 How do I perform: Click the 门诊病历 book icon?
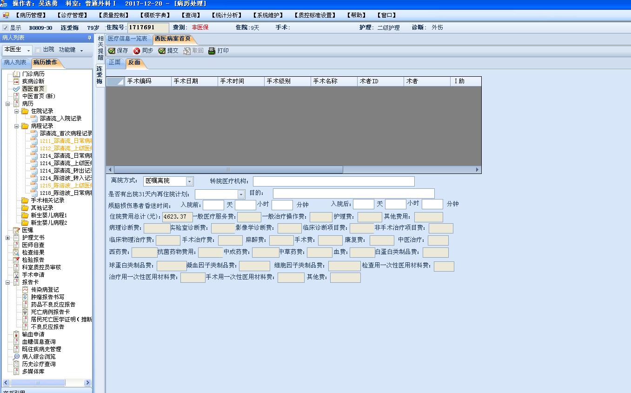tap(17, 74)
